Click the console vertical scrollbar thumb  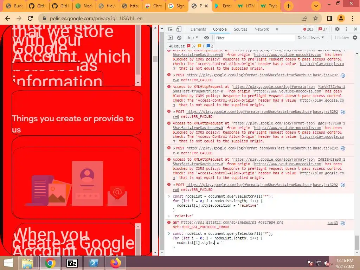357,243
